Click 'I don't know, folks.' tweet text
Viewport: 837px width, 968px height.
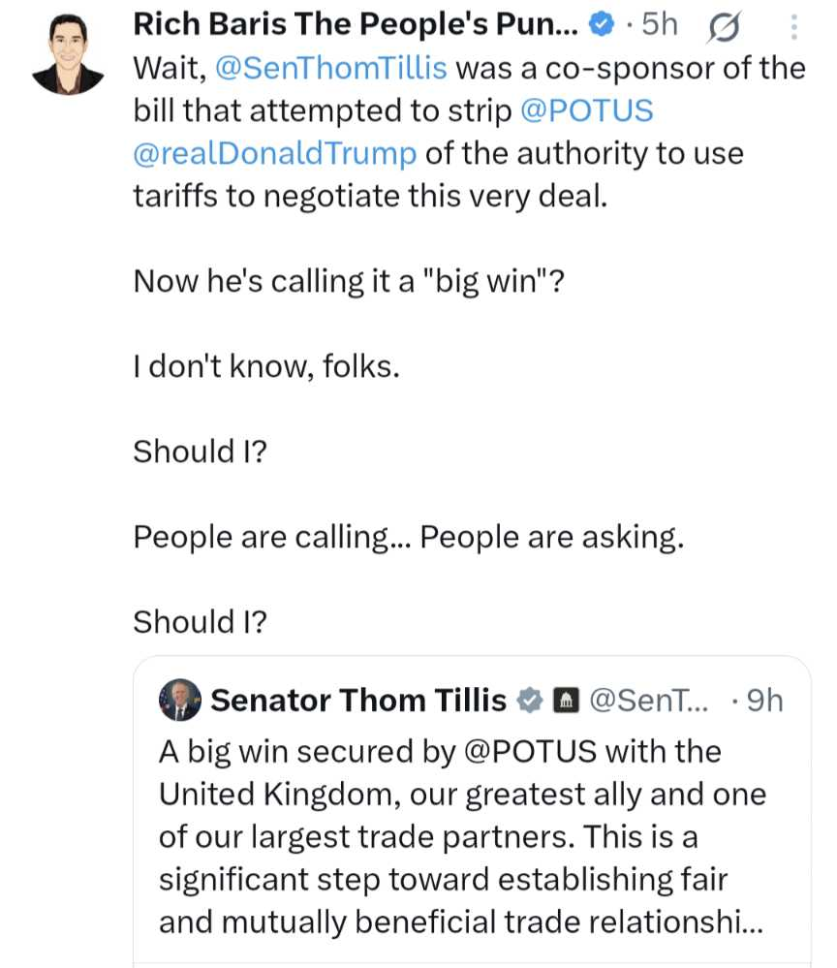click(x=266, y=366)
